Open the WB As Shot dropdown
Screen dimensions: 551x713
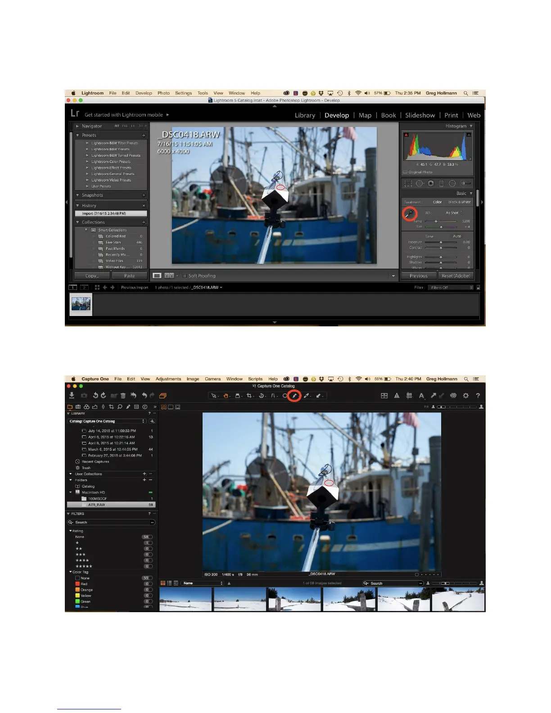pos(454,213)
